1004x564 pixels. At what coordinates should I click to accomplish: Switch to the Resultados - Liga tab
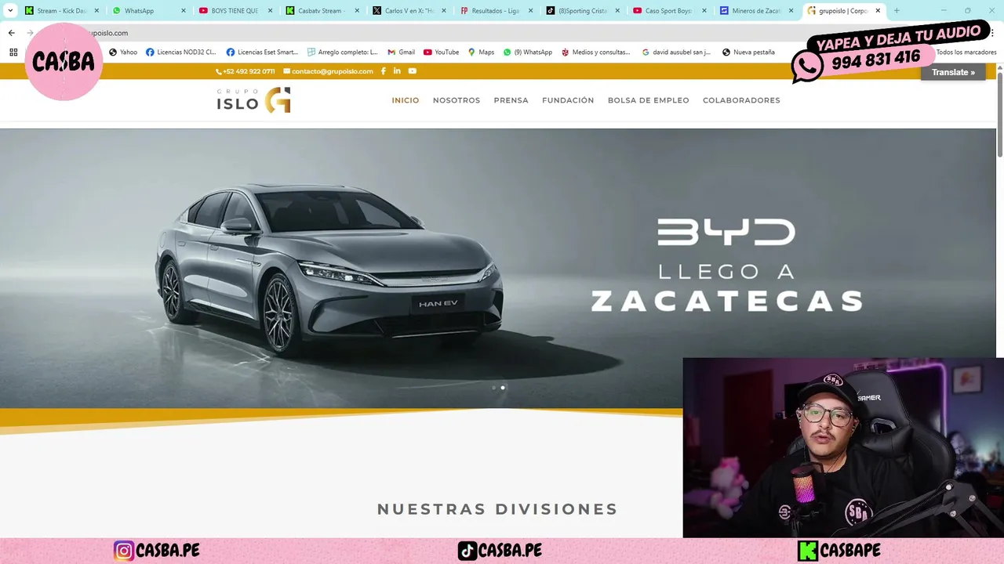coord(495,11)
